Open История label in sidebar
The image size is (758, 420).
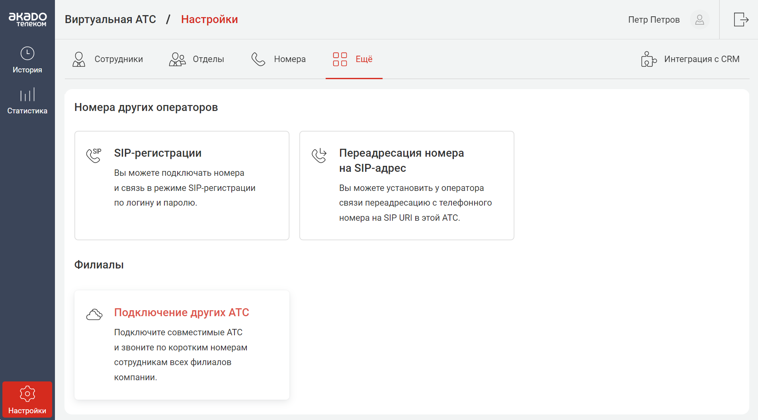[x=27, y=70]
